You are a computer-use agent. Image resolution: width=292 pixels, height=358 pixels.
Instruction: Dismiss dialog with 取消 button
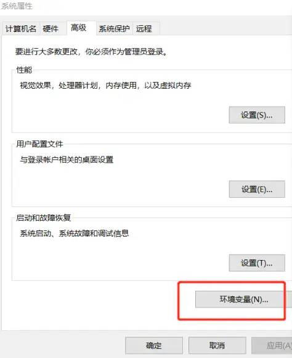click(217, 346)
